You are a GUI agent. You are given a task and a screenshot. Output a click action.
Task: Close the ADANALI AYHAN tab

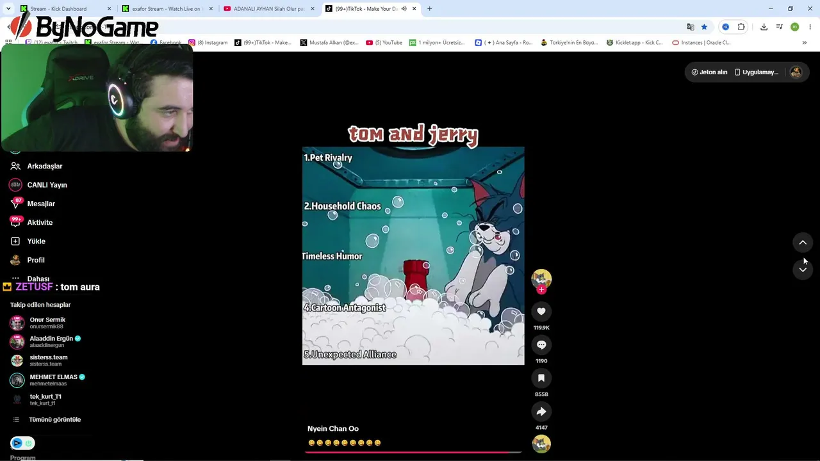click(312, 9)
